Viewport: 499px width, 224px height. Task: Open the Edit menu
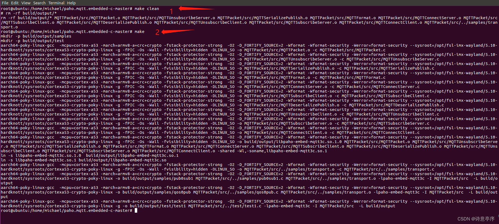(x=15, y=3)
